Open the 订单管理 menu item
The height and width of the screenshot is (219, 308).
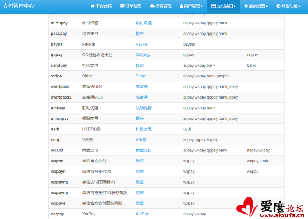(x=131, y=6)
